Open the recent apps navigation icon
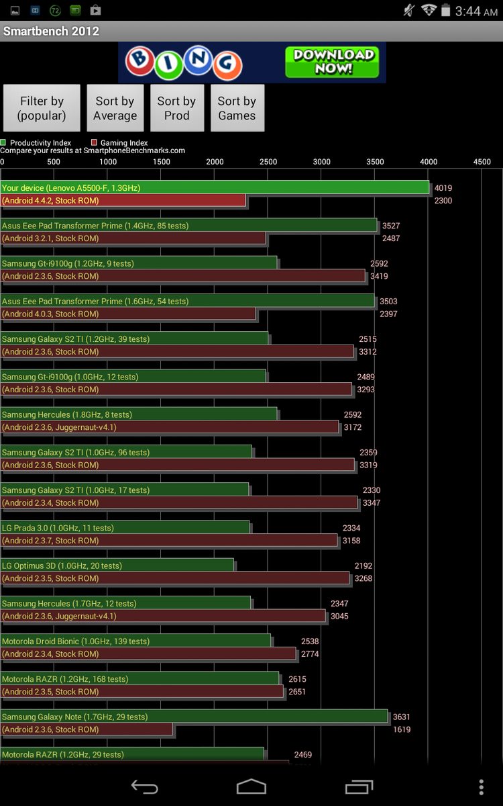Image resolution: width=503 pixels, height=806 pixels. tap(359, 787)
